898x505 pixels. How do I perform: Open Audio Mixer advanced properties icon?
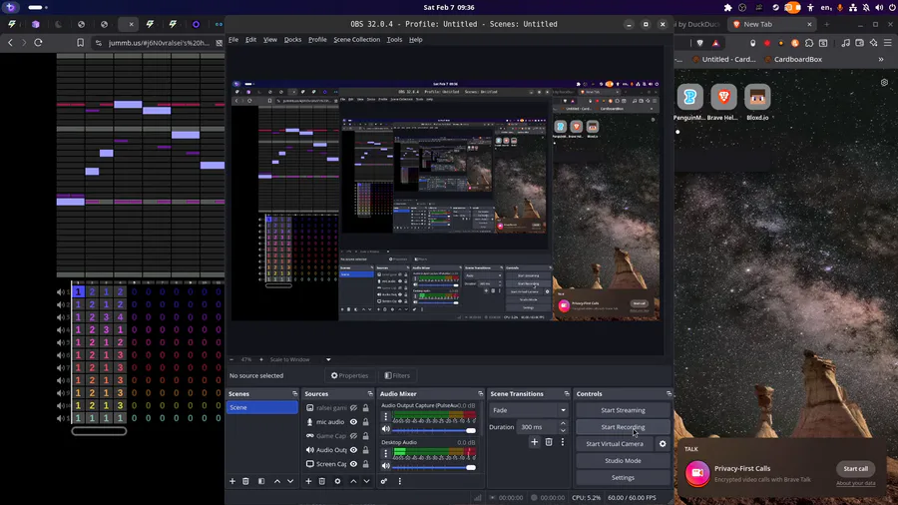[x=384, y=481]
